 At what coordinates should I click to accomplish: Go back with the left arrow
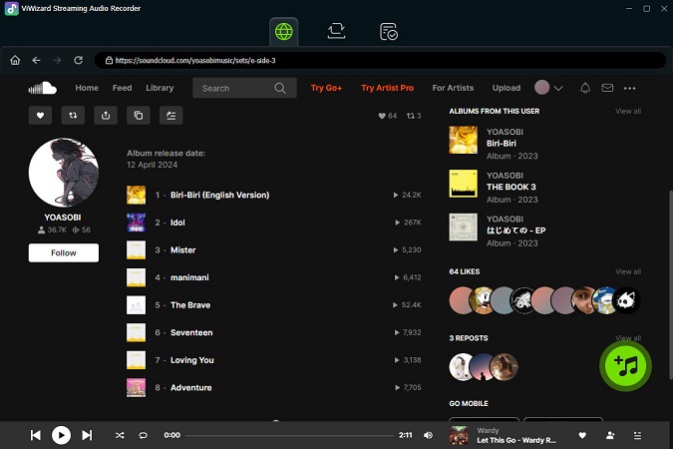(37, 60)
